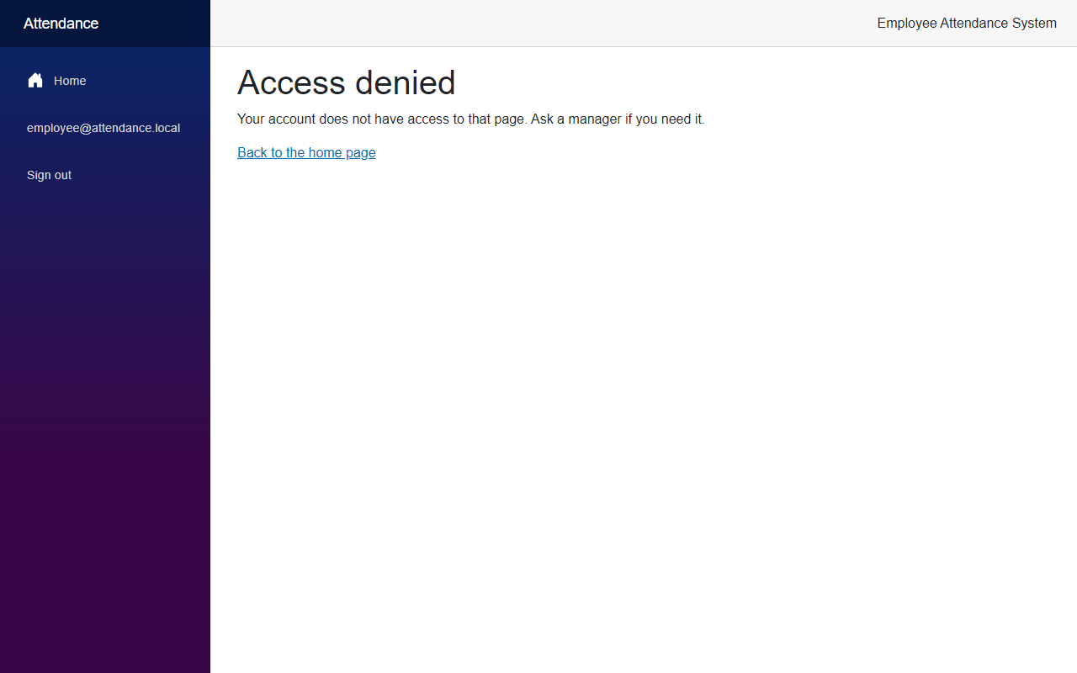Screen dimensions: 1077x673
Task: Follow the Back to the home page link
Action: [x=306, y=152]
